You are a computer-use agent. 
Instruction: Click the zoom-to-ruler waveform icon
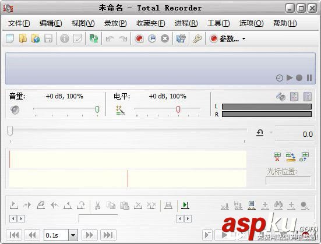click(x=291, y=157)
